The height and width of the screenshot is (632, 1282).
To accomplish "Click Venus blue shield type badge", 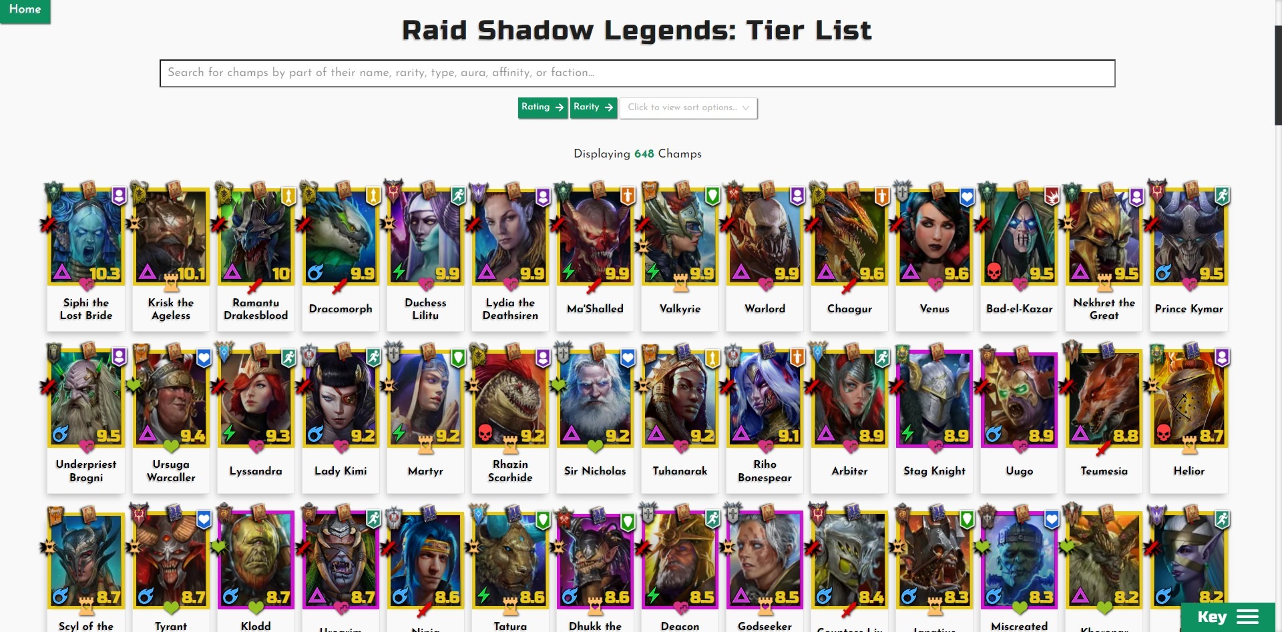I will coord(967,196).
